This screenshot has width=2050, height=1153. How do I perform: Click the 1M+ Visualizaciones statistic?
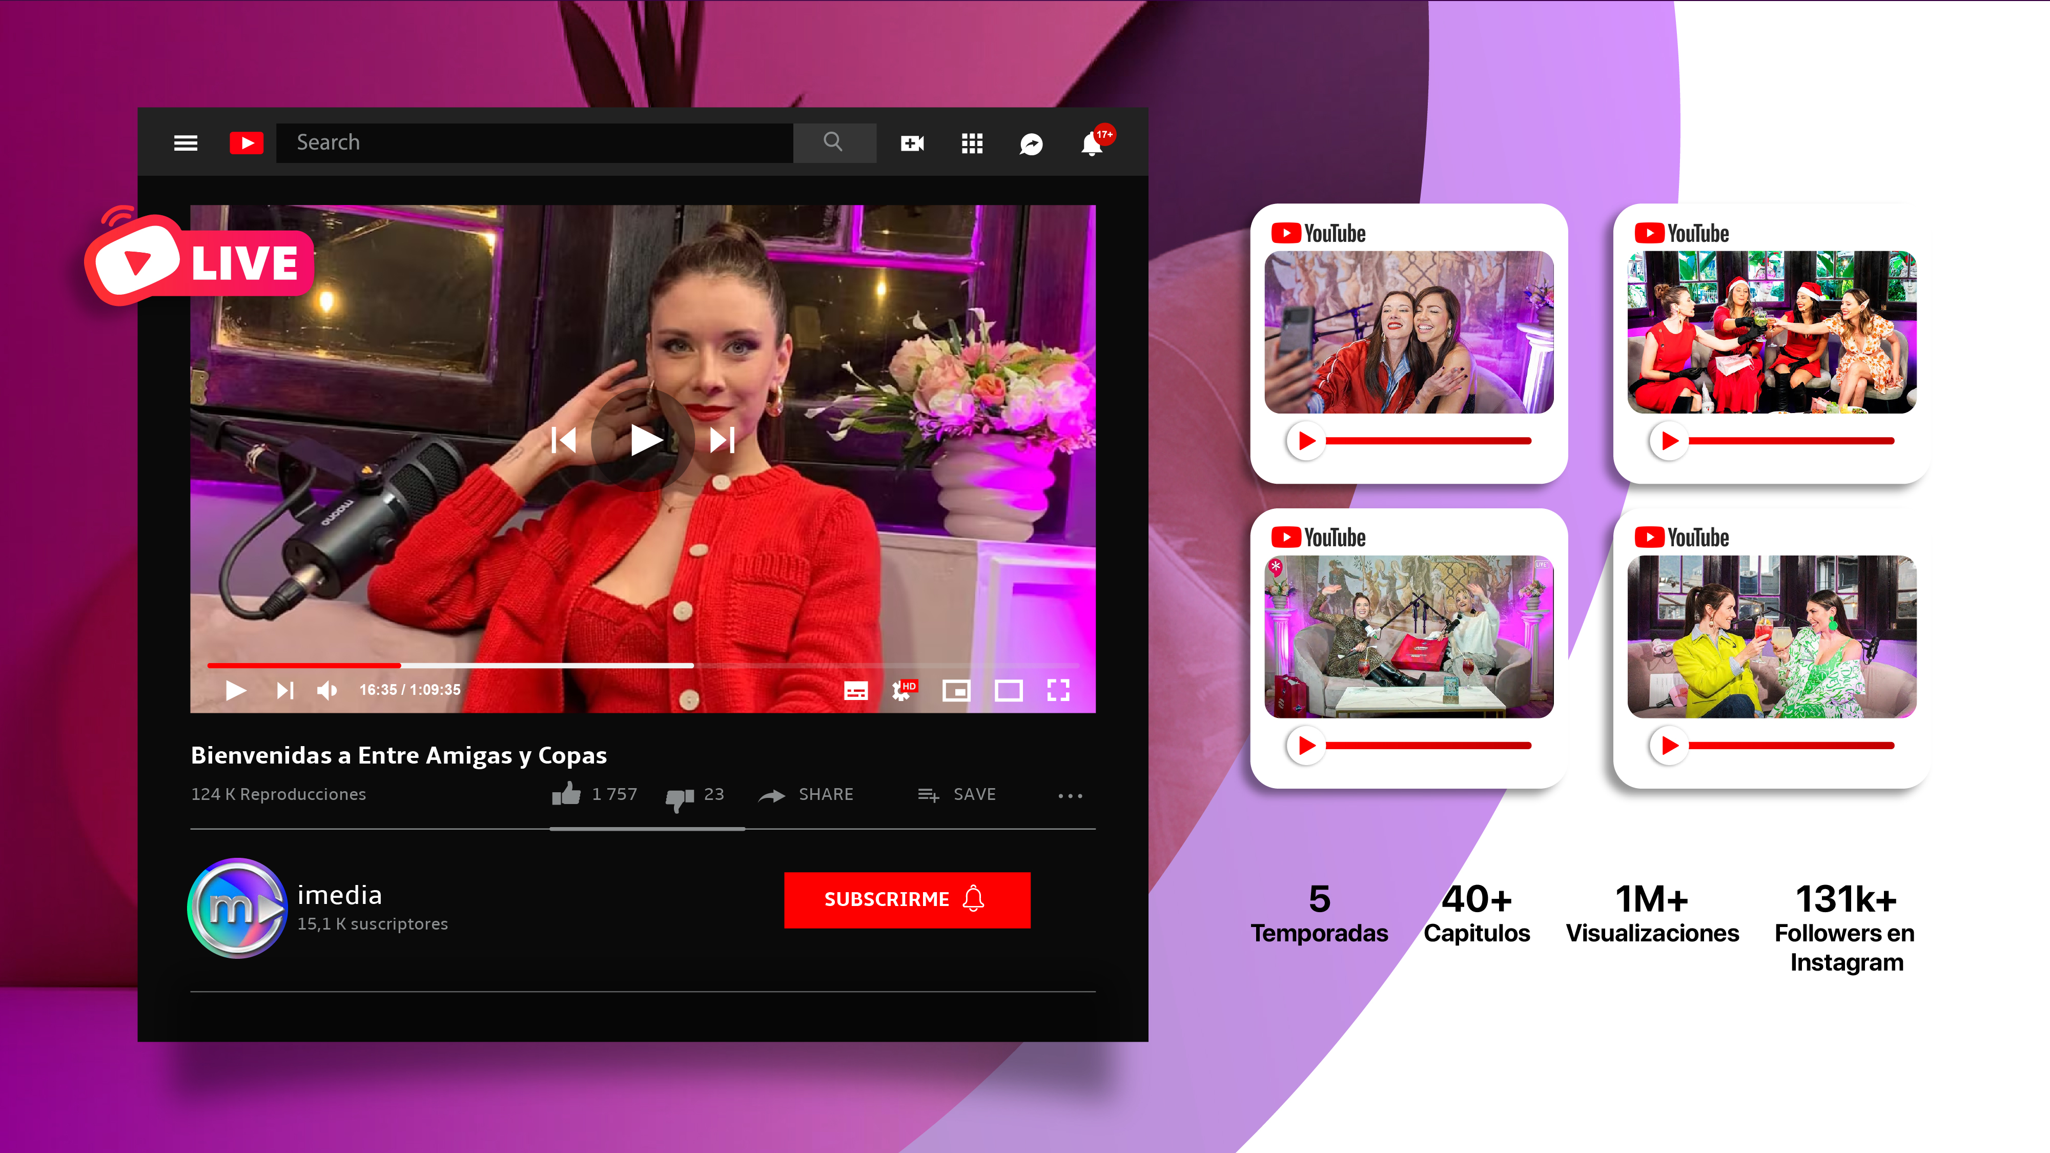[1652, 914]
